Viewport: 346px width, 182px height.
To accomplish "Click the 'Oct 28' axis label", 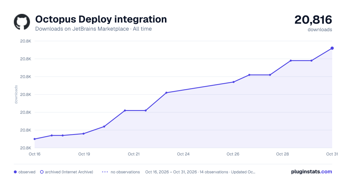I will (x=283, y=154).
